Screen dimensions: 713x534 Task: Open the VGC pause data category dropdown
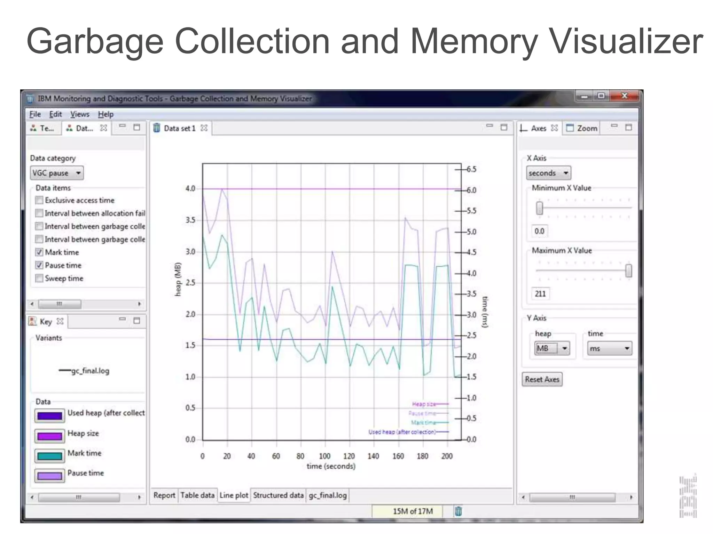pos(57,173)
